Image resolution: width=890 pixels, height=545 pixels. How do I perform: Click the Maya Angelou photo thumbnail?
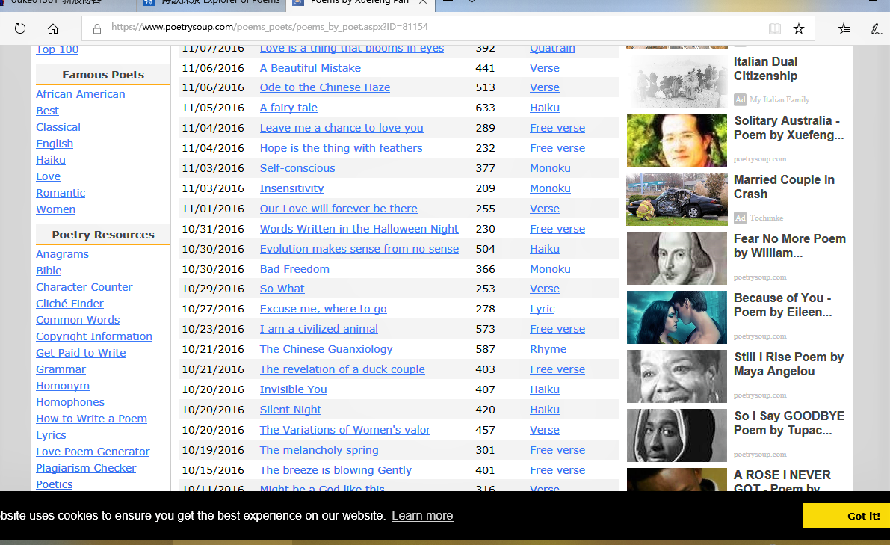click(x=676, y=376)
